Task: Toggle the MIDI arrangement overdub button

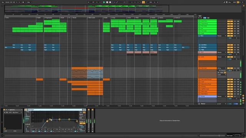Action: [115, 2]
